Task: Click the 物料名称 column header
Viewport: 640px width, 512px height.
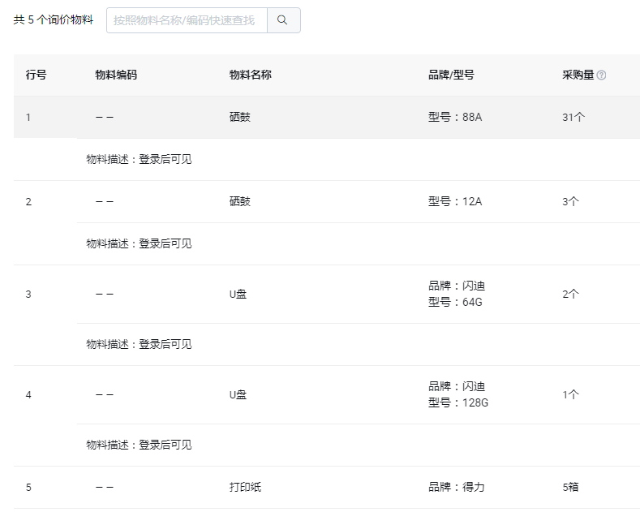Action: (250, 75)
